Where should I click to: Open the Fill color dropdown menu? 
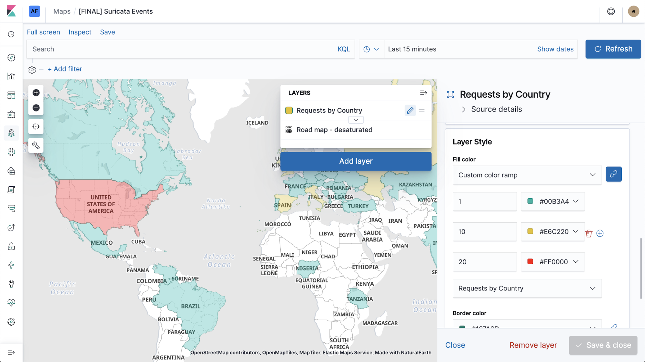click(527, 174)
